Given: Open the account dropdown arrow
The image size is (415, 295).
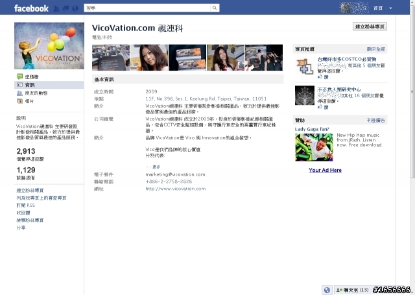Looking at the screenshot, I should (390, 8).
